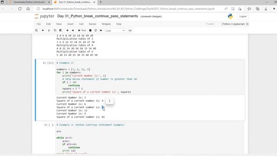Open a new browser tab
The image size is (277, 156).
pos(100,2)
